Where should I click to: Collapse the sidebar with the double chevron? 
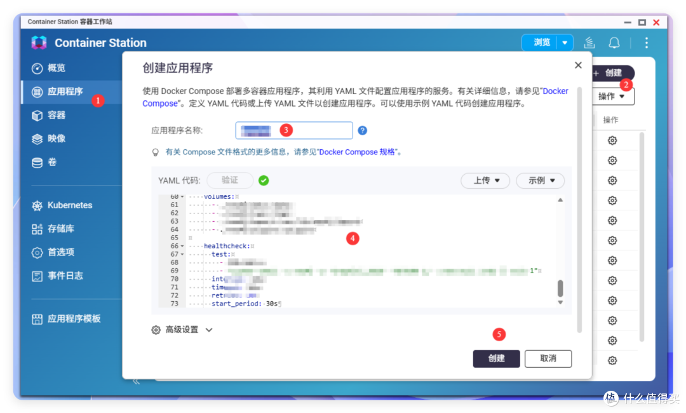pos(136,381)
